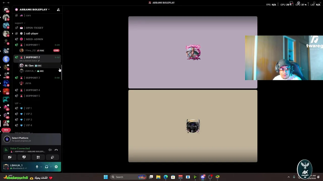Open the OPEN-TICKET channel
This screenshot has width=323, height=181.
(37, 28)
